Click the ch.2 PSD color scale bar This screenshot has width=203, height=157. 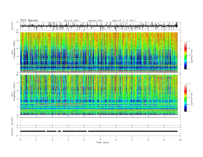click(186, 97)
